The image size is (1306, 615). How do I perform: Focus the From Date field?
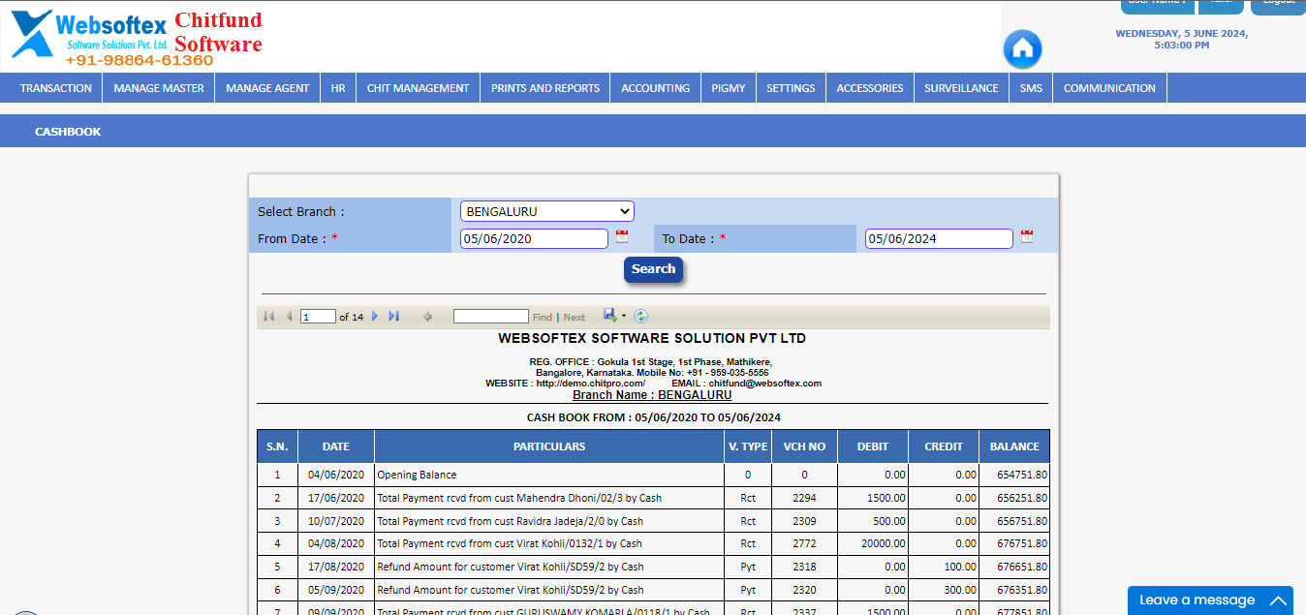click(x=534, y=238)
